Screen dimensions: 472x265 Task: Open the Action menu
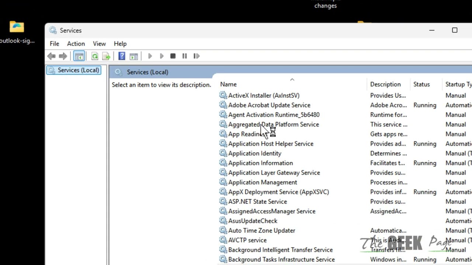pos(76,43)
